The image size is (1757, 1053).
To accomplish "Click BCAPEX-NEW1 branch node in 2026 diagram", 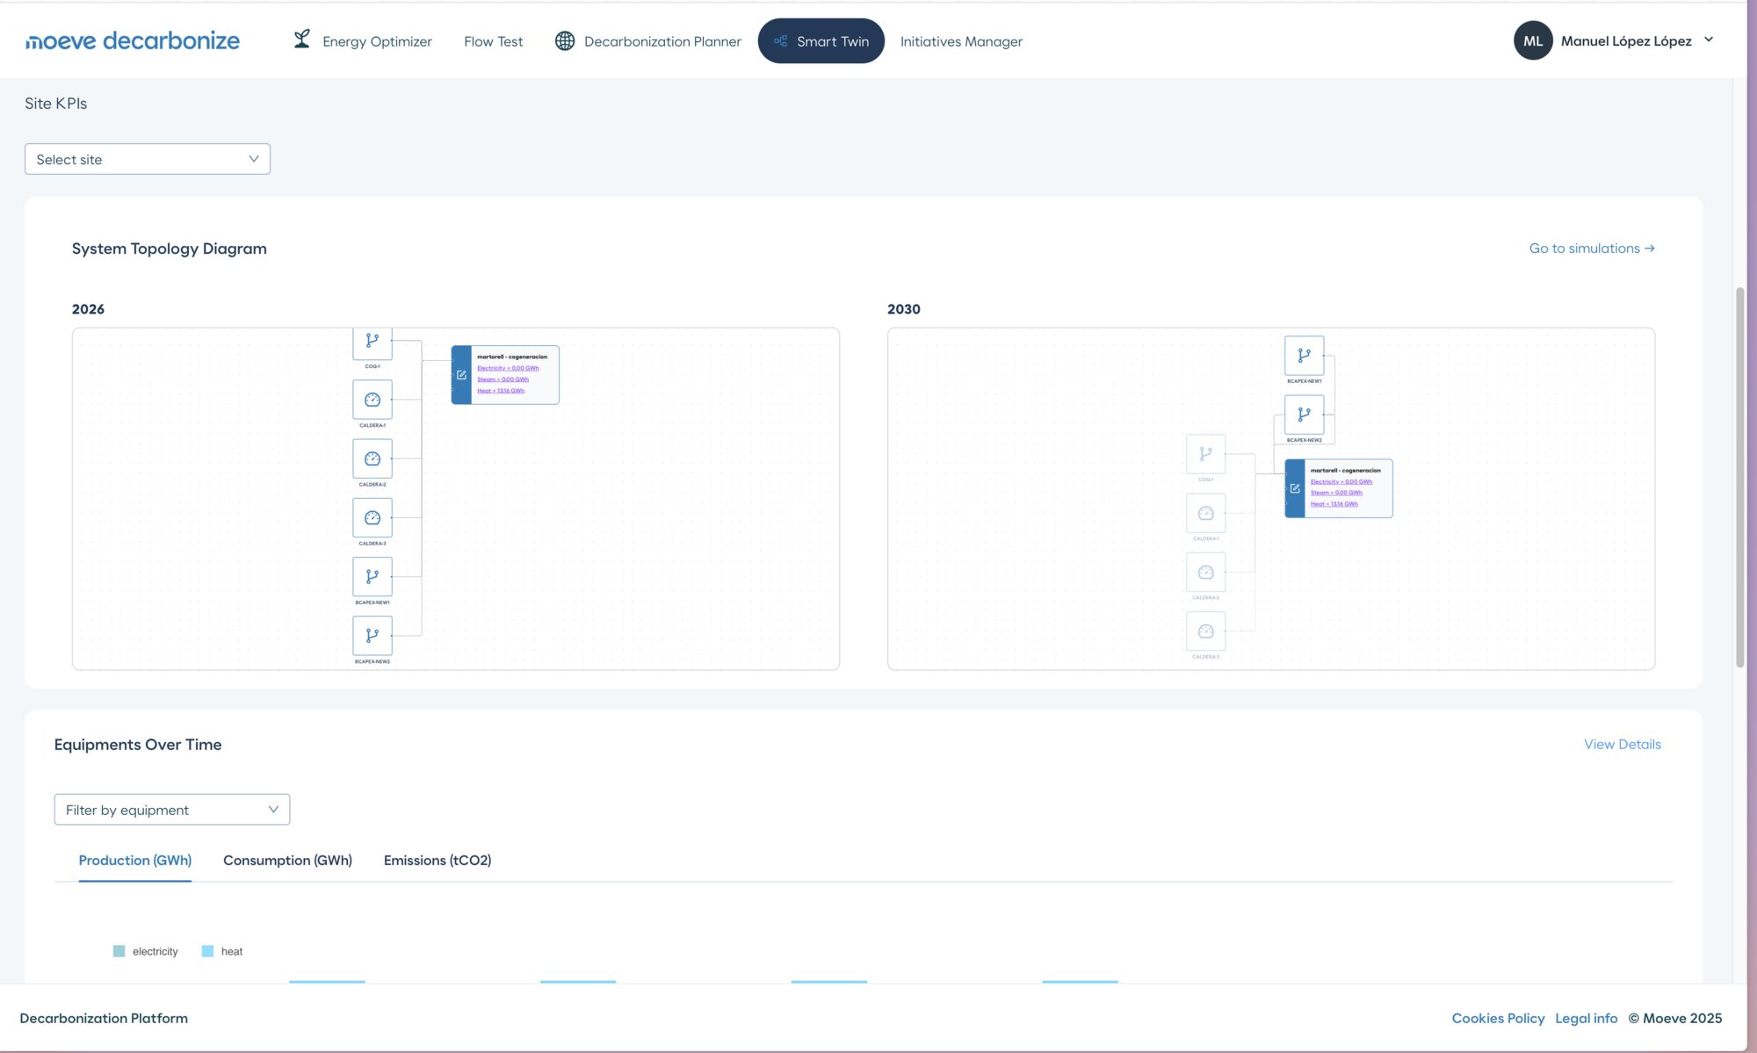I will pyautogui.click(x=372, y=576).
